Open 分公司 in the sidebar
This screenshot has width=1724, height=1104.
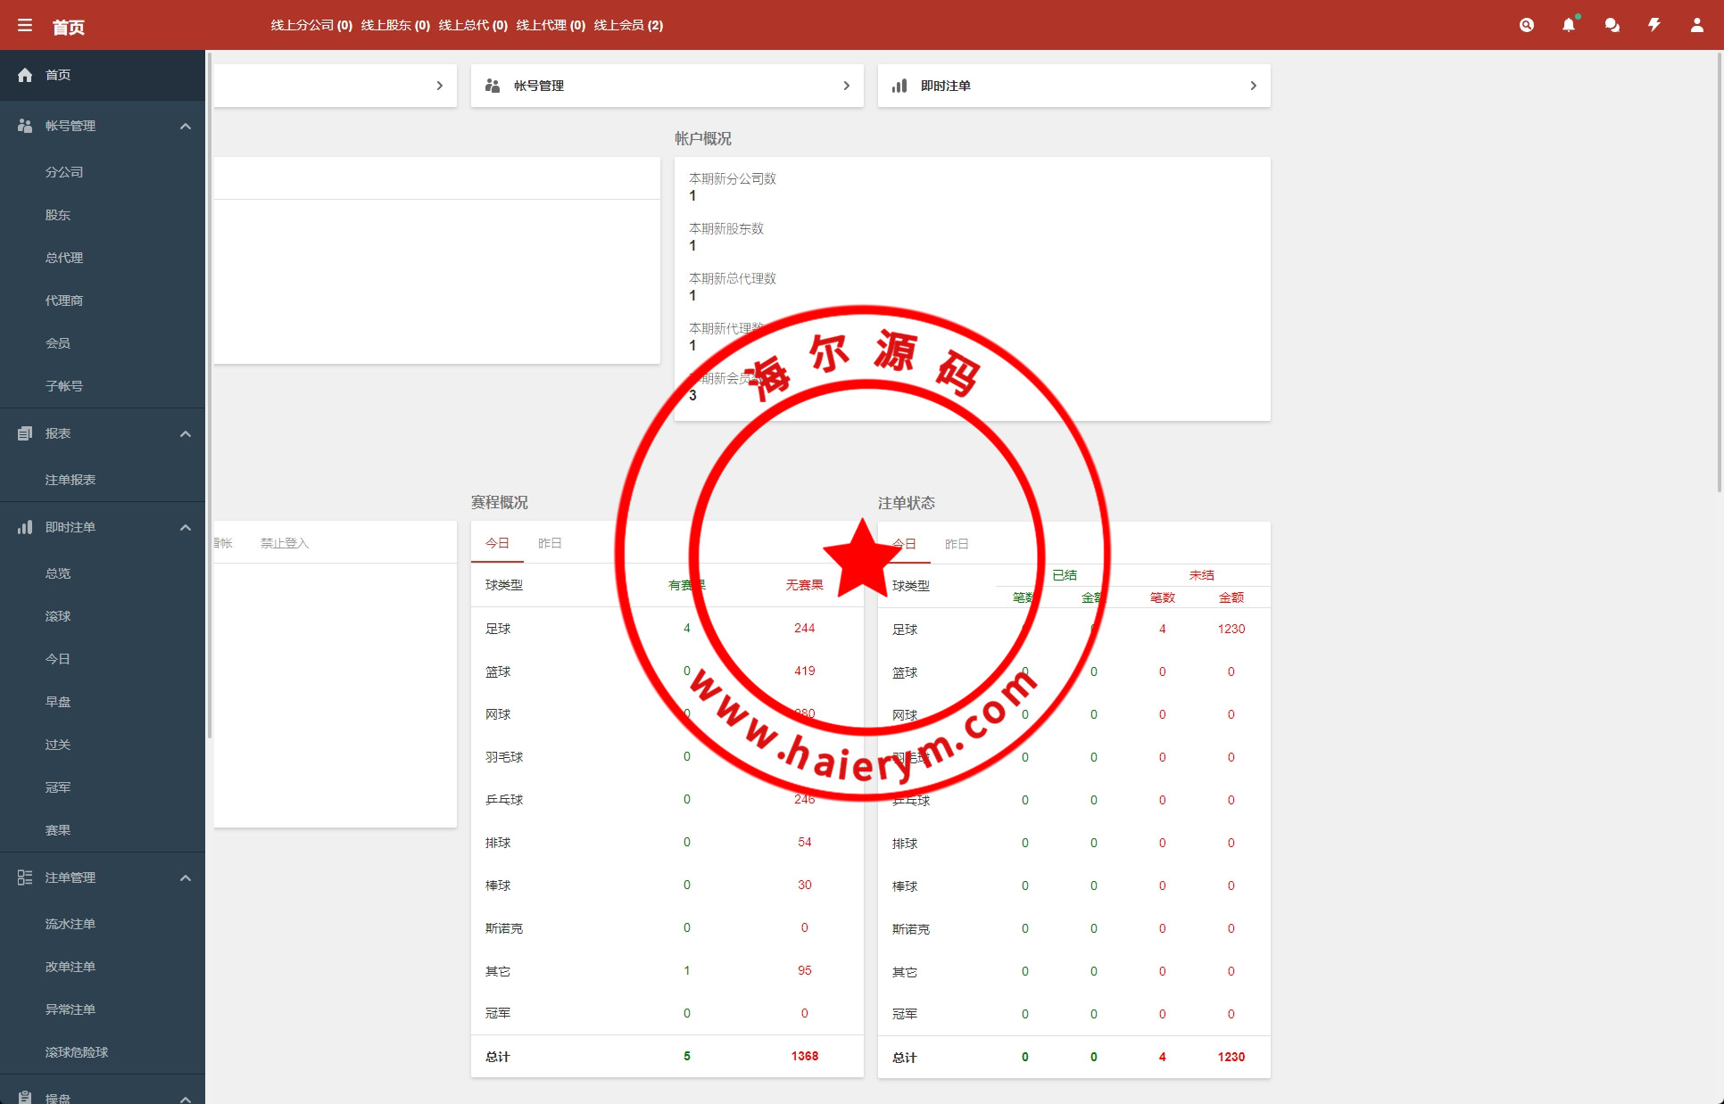64,172
